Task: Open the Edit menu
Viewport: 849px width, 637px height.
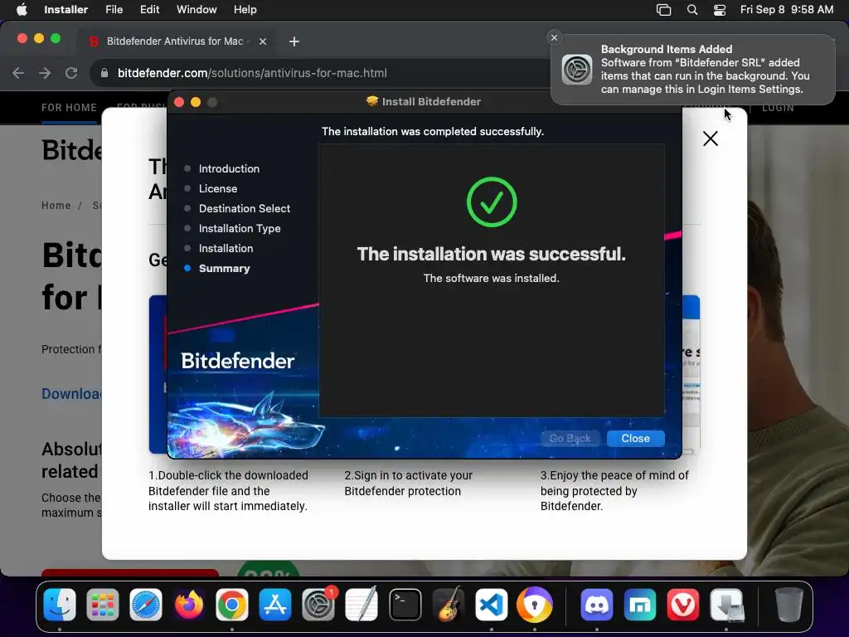Action: [x=149, y=10]
